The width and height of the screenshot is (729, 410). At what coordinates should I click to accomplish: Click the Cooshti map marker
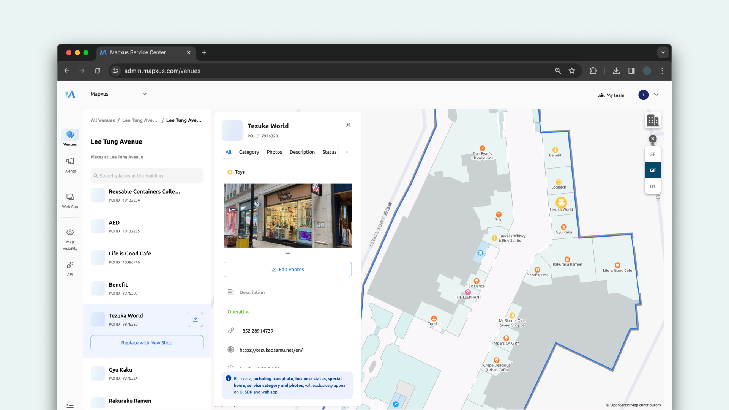[x=434, y=319]
